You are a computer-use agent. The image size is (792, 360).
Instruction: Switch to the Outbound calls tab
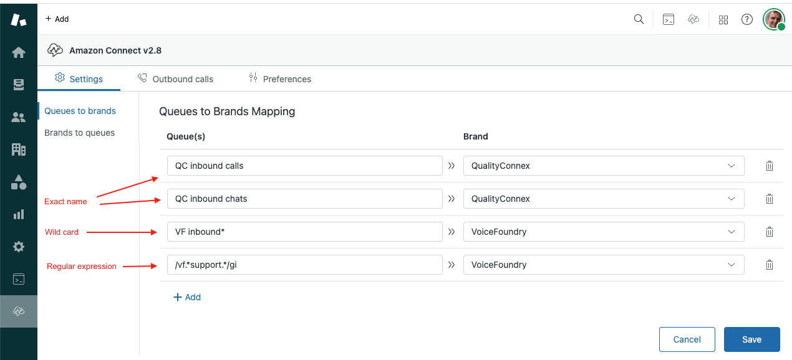point(175,79)
